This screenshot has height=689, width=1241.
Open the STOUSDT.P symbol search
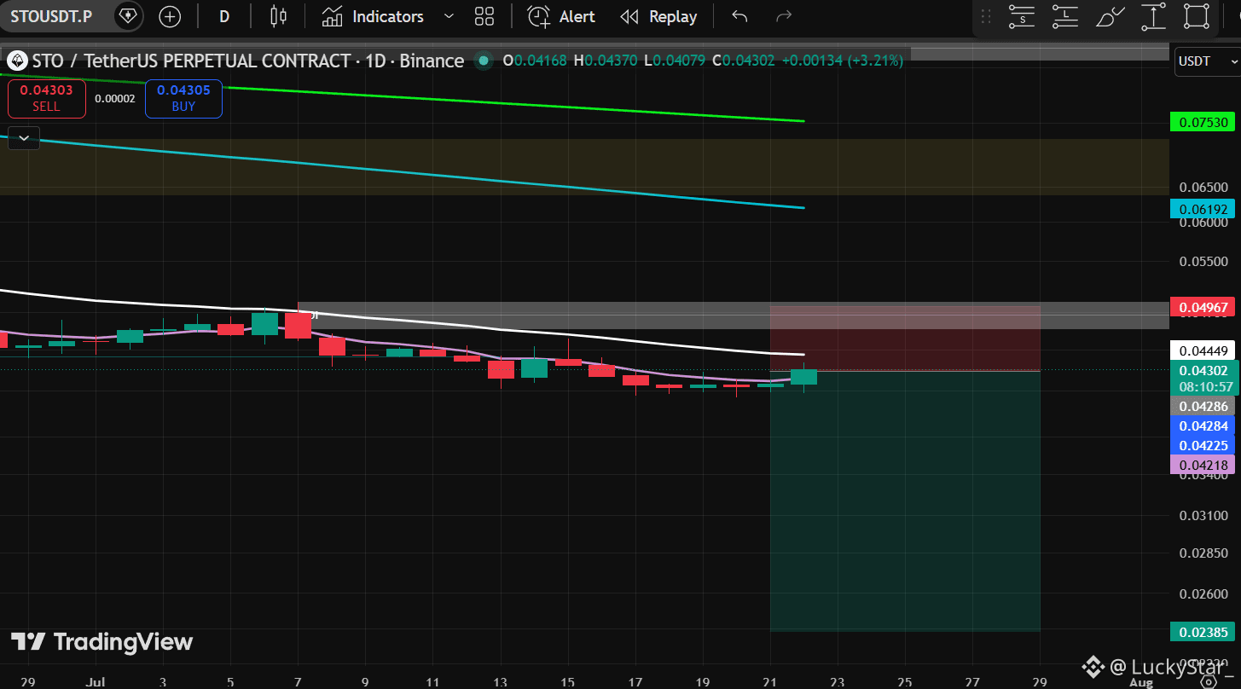click(51, 16)
